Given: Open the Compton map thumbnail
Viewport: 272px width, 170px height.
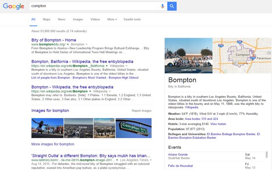Looking at the screenshot, I should point(242,56).
